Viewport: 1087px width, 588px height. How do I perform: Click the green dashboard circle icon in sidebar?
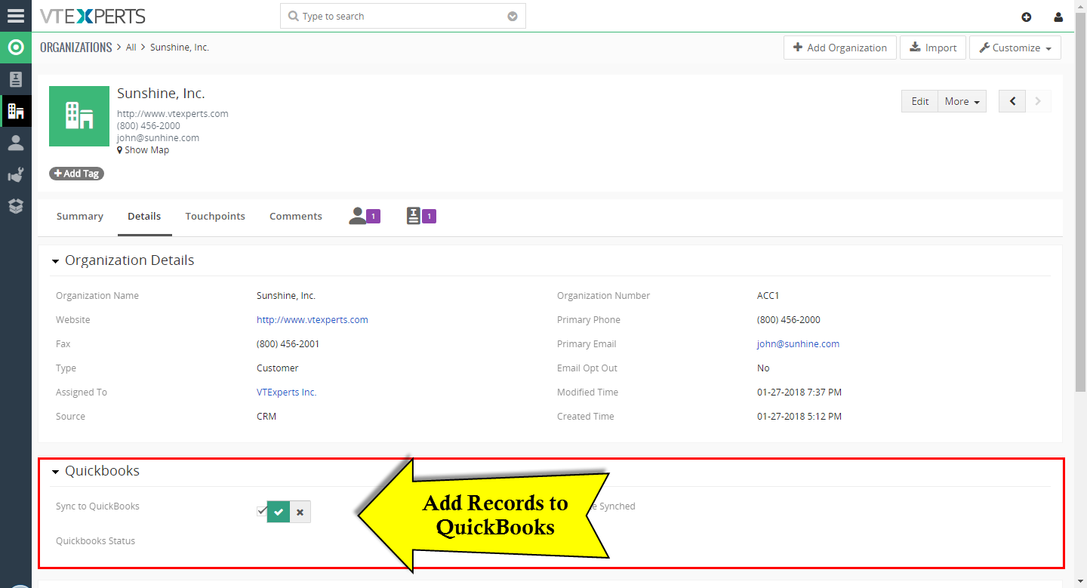point(16,48)
